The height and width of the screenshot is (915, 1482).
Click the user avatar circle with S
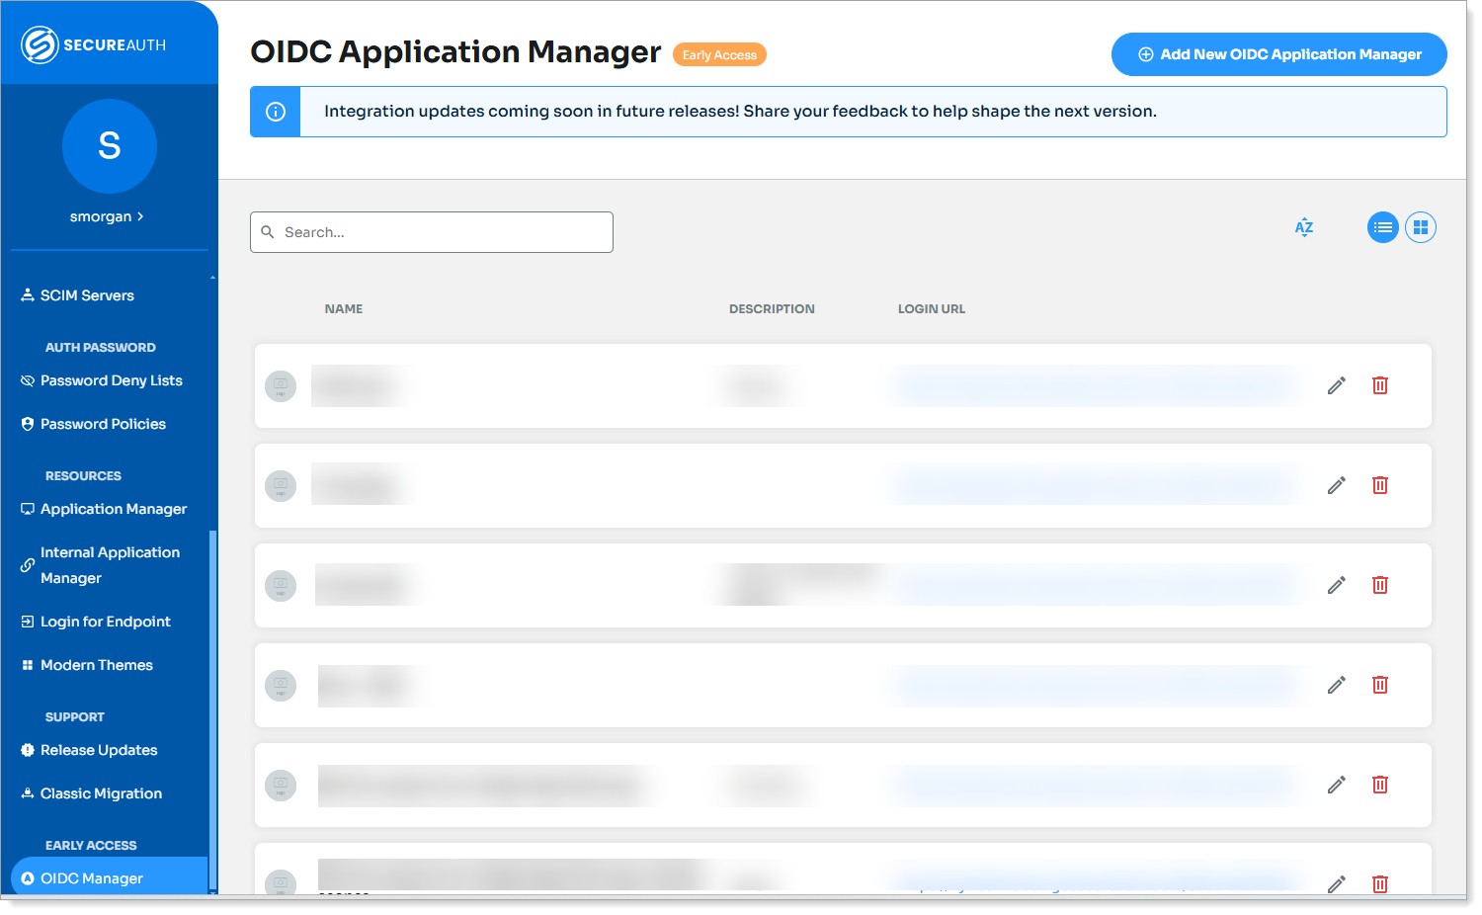[109, 146]
